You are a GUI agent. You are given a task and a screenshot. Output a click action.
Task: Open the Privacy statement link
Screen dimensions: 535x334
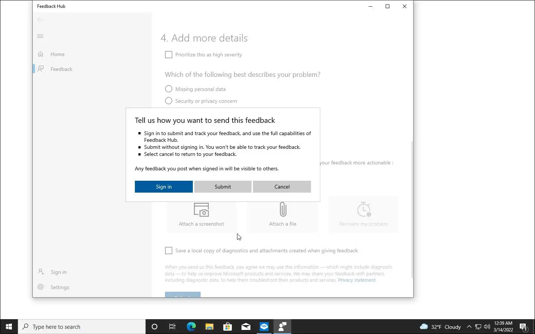click(x=357, y=280)
